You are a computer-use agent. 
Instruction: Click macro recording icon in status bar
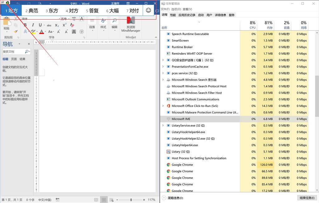click(57, 200)
